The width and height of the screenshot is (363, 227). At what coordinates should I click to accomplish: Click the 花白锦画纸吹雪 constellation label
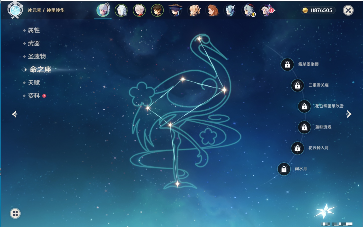tap(329, 106)
